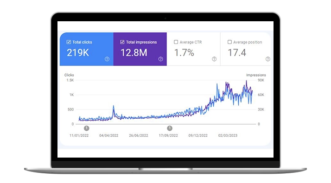
Task: Click the 04/04/2022 date label
Action: pyautogui.click(x=109, y=135)
